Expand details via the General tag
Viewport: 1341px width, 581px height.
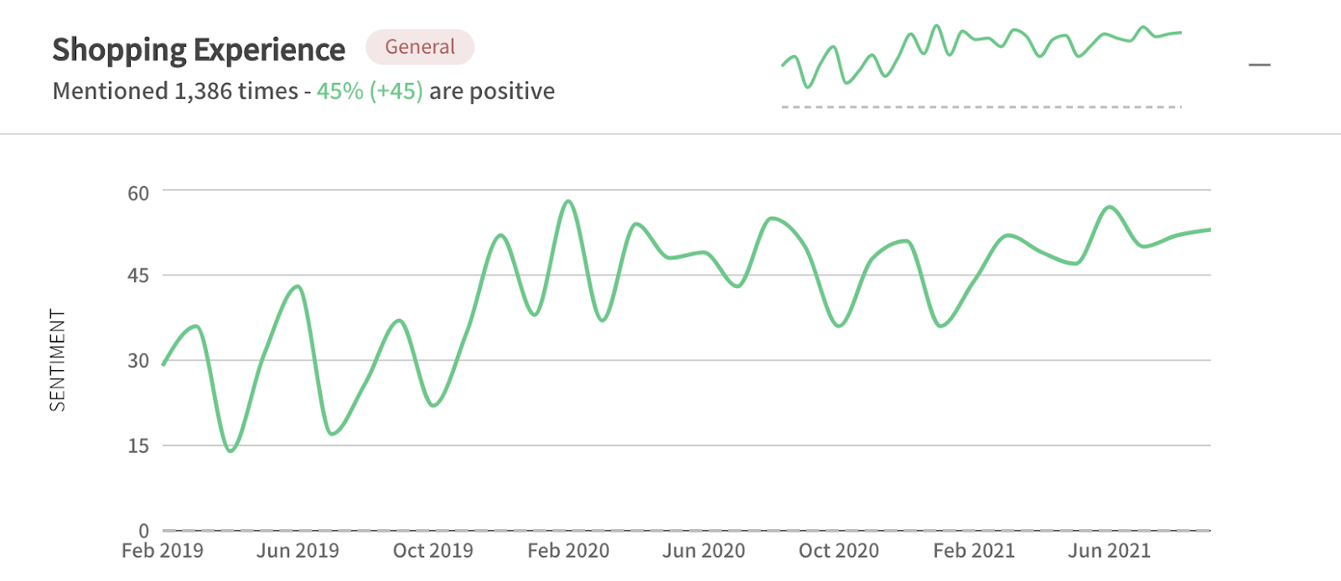coord(420,47)
